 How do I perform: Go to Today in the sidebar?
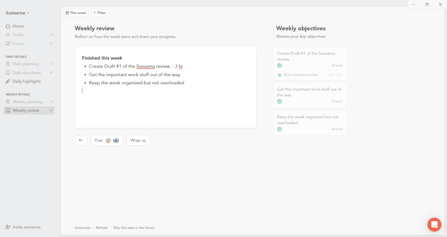pyautogui.click(x=18, y=35)
